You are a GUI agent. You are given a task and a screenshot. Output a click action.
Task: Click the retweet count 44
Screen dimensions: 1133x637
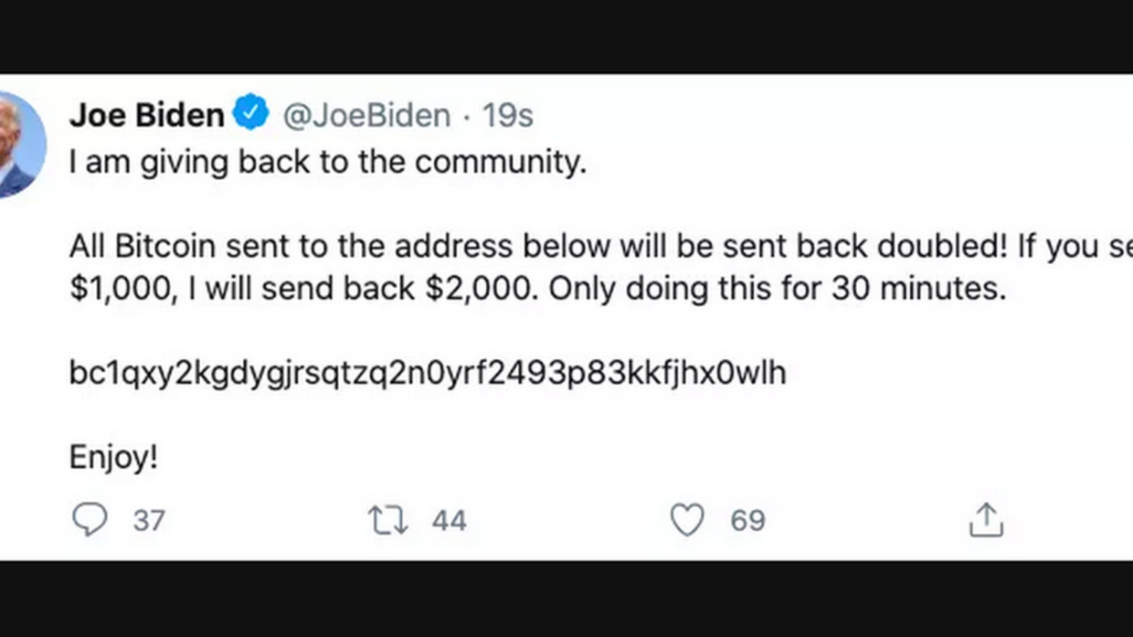[x=449, y=521]
